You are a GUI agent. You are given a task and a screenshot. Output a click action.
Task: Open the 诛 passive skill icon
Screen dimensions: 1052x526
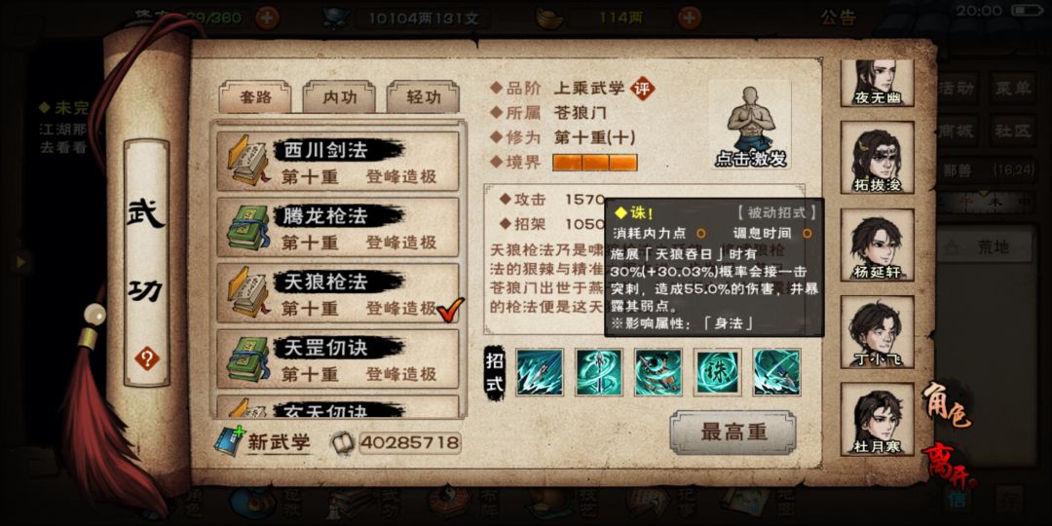click(x=717, y=372)
